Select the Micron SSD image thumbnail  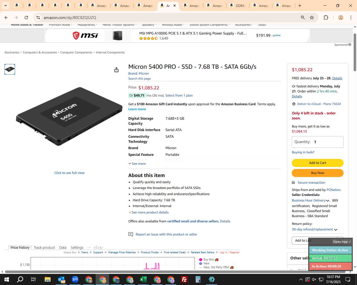[x=10, y=69]
